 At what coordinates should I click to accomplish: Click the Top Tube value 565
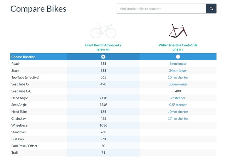click(x=103, y=77)
